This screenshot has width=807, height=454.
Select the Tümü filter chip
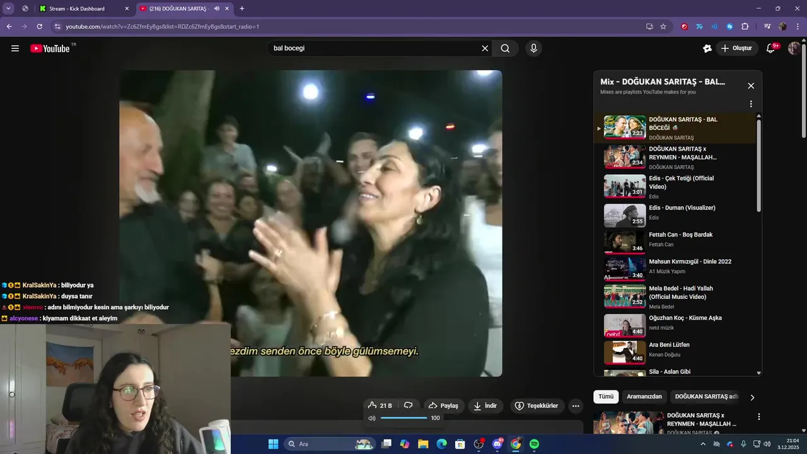point(605,397)
